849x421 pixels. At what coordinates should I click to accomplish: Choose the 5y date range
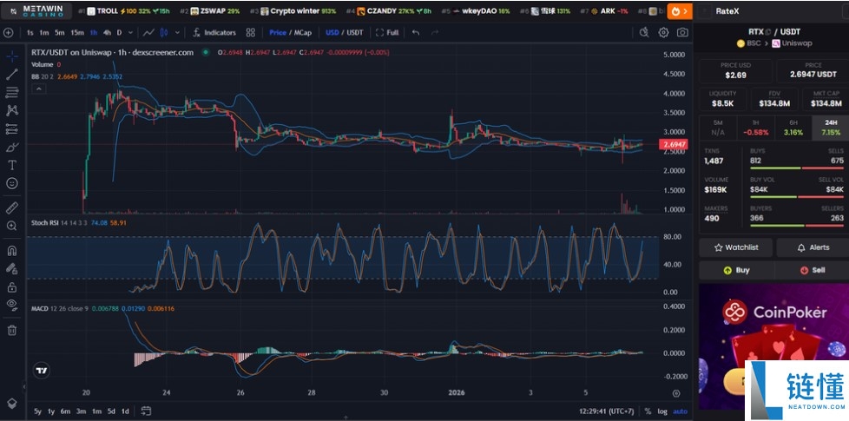click(37, 411)
